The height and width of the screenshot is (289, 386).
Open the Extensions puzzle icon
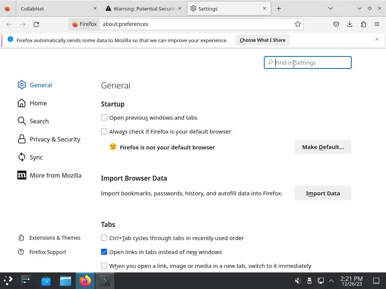(x=363, y=24)
